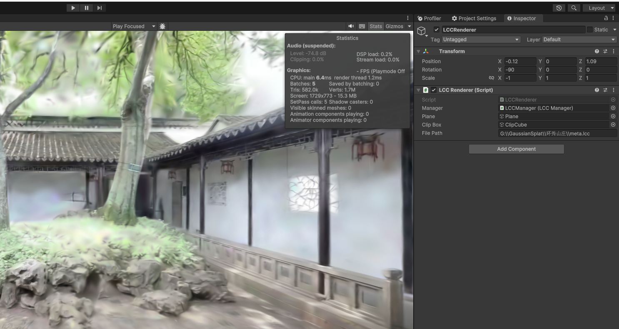Open the Transform component three-dot menu
619x329 pixels.
[614, 51]
